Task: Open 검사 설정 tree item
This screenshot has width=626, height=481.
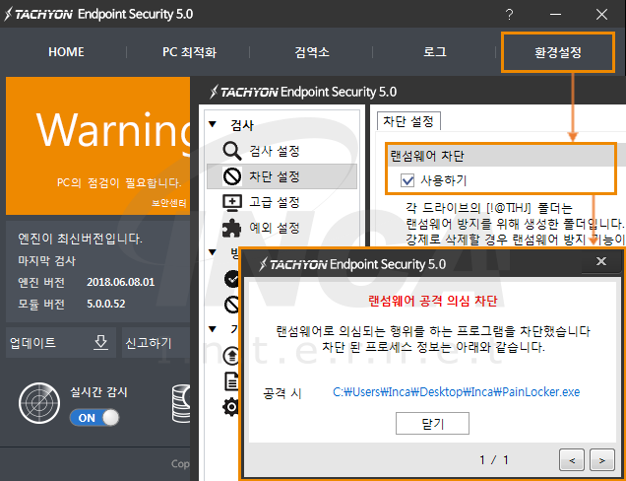Action: coord(275,151)
